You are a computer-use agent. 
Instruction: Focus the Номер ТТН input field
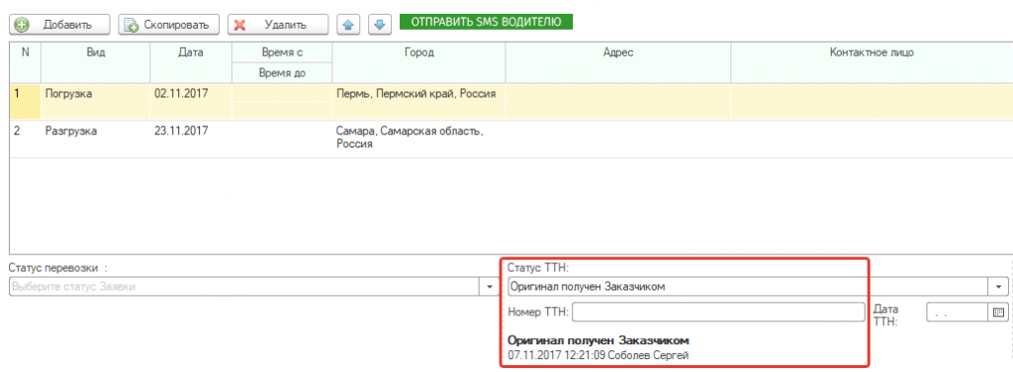(718, 312)
